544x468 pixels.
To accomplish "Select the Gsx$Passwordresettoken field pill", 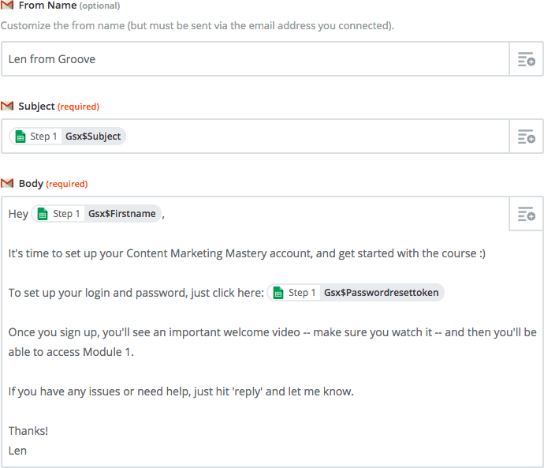I will (382, 293).
